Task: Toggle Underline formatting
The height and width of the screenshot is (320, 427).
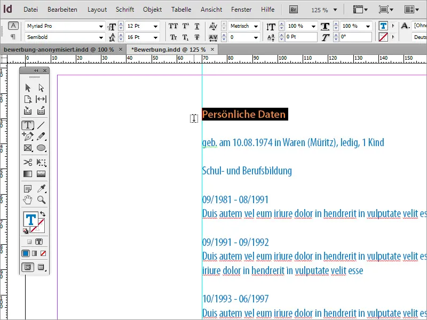Action: coord(197,26)
